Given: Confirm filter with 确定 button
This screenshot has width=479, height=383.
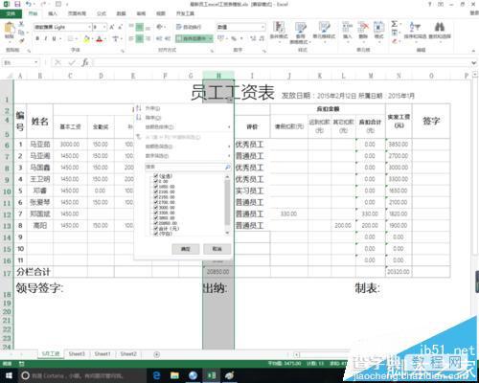Looking at the screenshot, I should (186, 249).
